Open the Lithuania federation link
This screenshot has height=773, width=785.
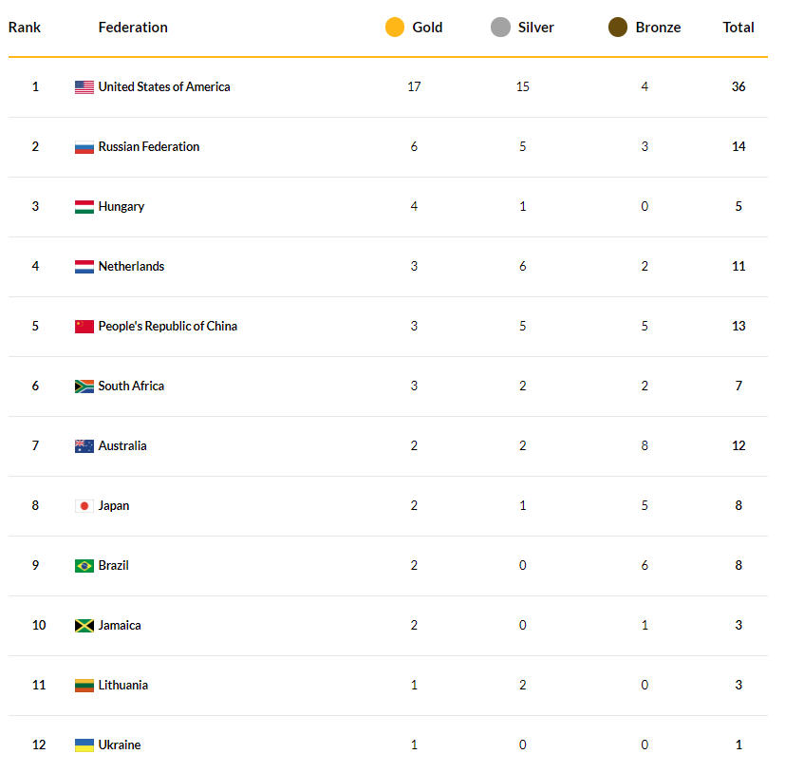pyautogui.click(x=122, y=685)
